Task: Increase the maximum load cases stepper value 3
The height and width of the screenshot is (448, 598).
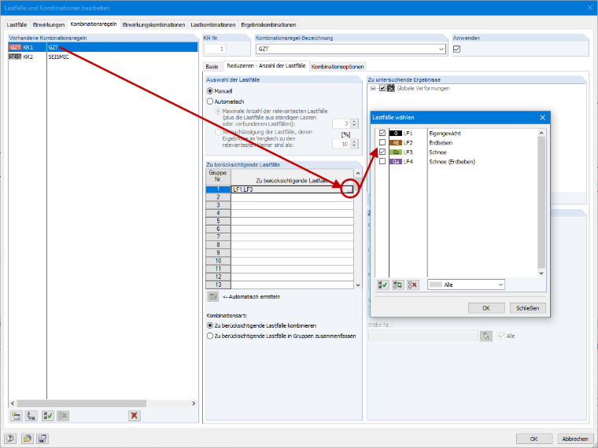Action: [354, 122]
